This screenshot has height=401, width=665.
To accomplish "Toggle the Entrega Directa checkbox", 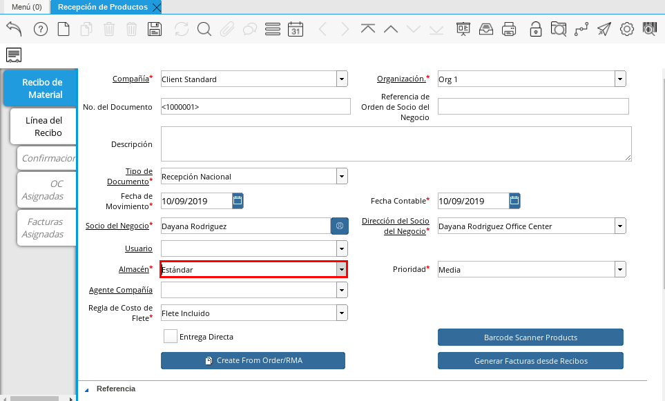I will [171, 336].
